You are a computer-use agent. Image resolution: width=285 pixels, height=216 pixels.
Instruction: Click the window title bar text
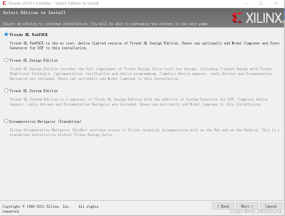pos(54,3)
